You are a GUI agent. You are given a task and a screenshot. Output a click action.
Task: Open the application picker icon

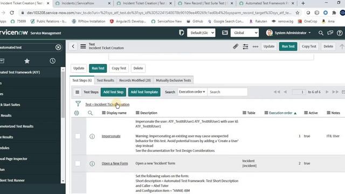click(225, 33)
